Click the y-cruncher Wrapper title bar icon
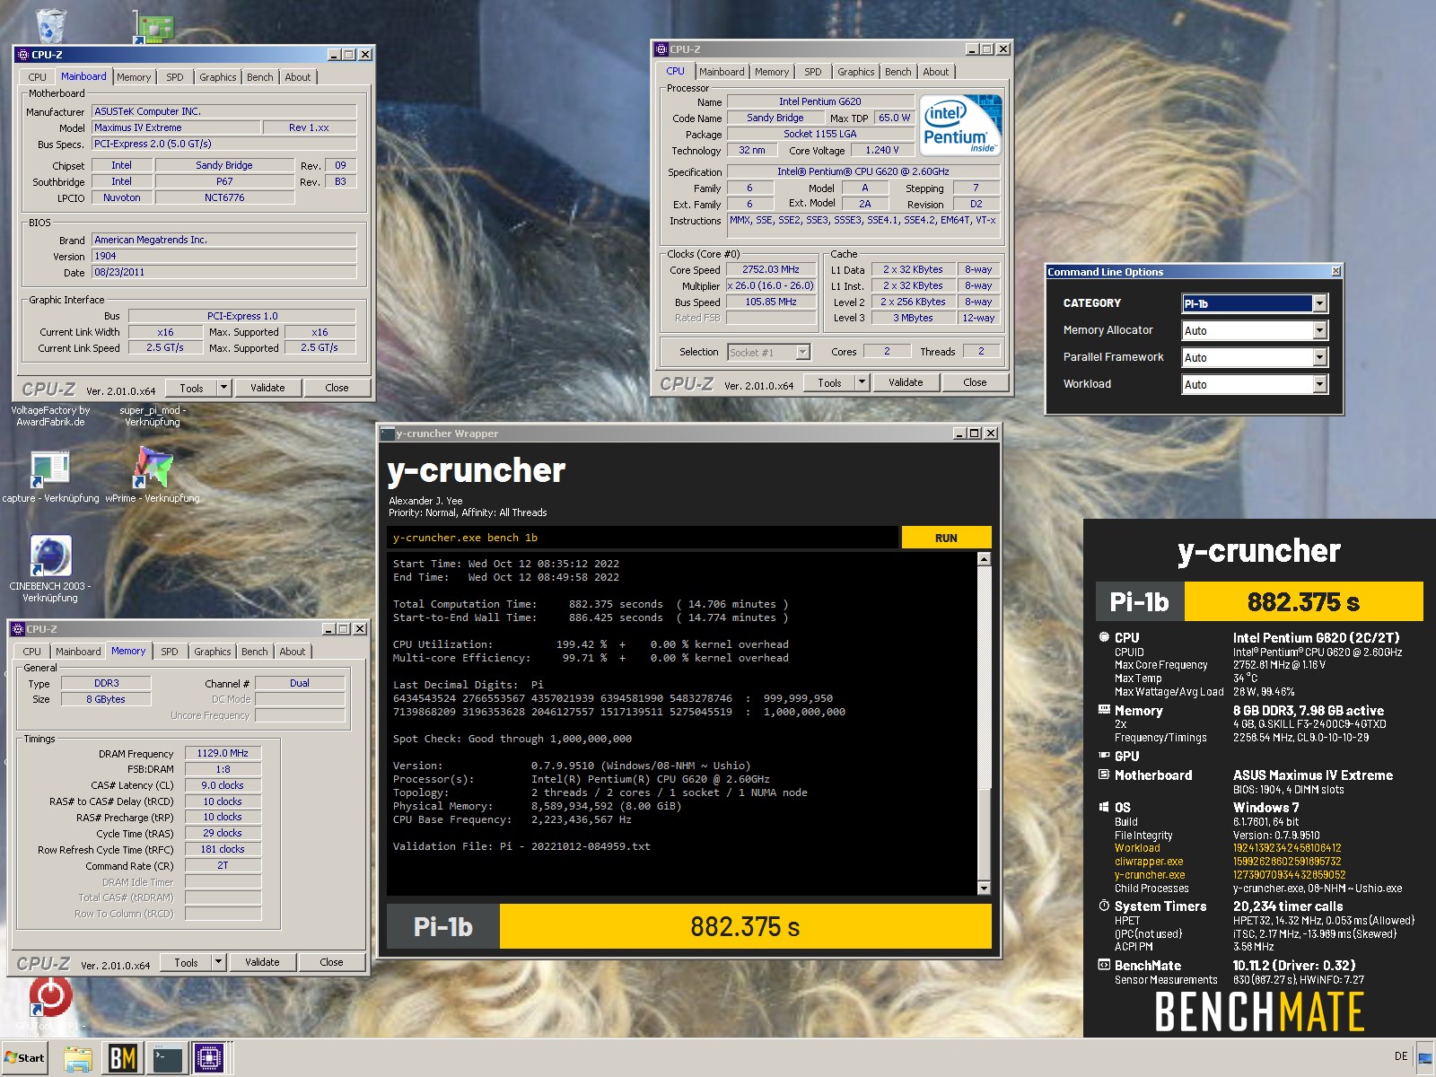1436x1077 pixels. click(x=388, y=433)
